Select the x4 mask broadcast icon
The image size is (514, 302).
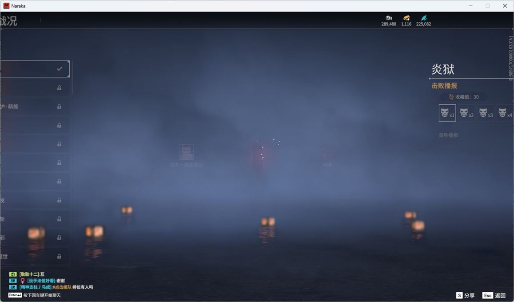tap(505, 113)
